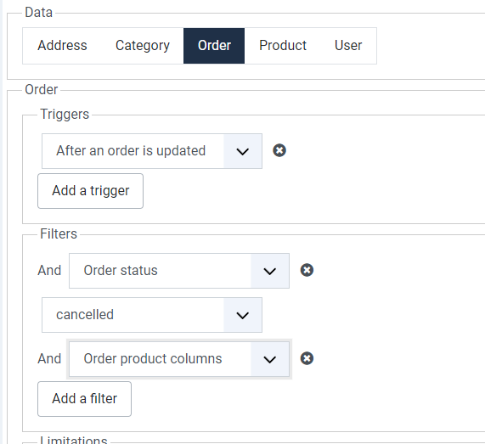Choose the 'After an order is updated' select field

(152, 151)
